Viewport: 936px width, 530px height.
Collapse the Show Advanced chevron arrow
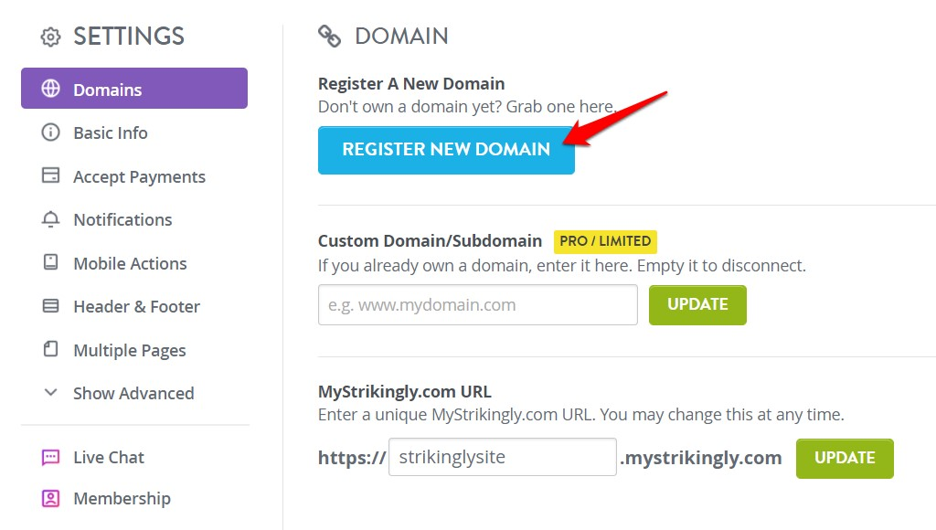(50, 393)
